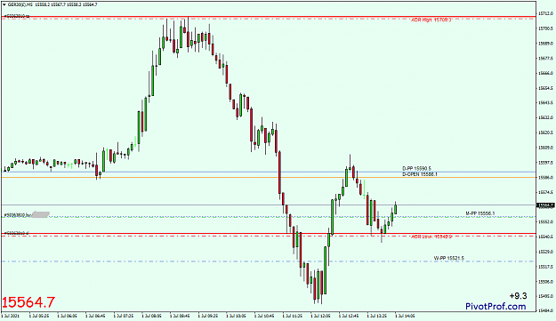Click the 15643.0 price scale value
This screenshot has height=321, width=556.
(x=545, y=103)
